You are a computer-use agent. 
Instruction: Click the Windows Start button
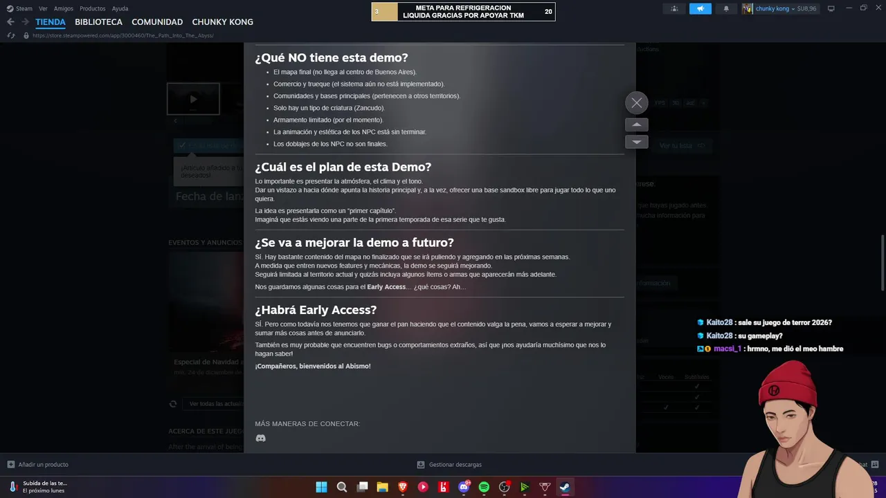[x=321, y=487]
